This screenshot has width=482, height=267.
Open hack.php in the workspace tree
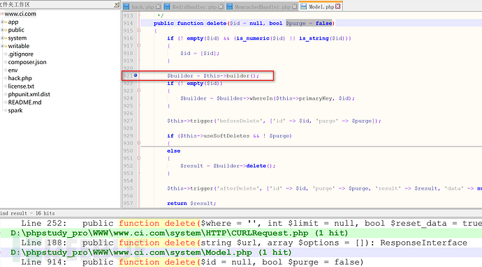(20, 78)
